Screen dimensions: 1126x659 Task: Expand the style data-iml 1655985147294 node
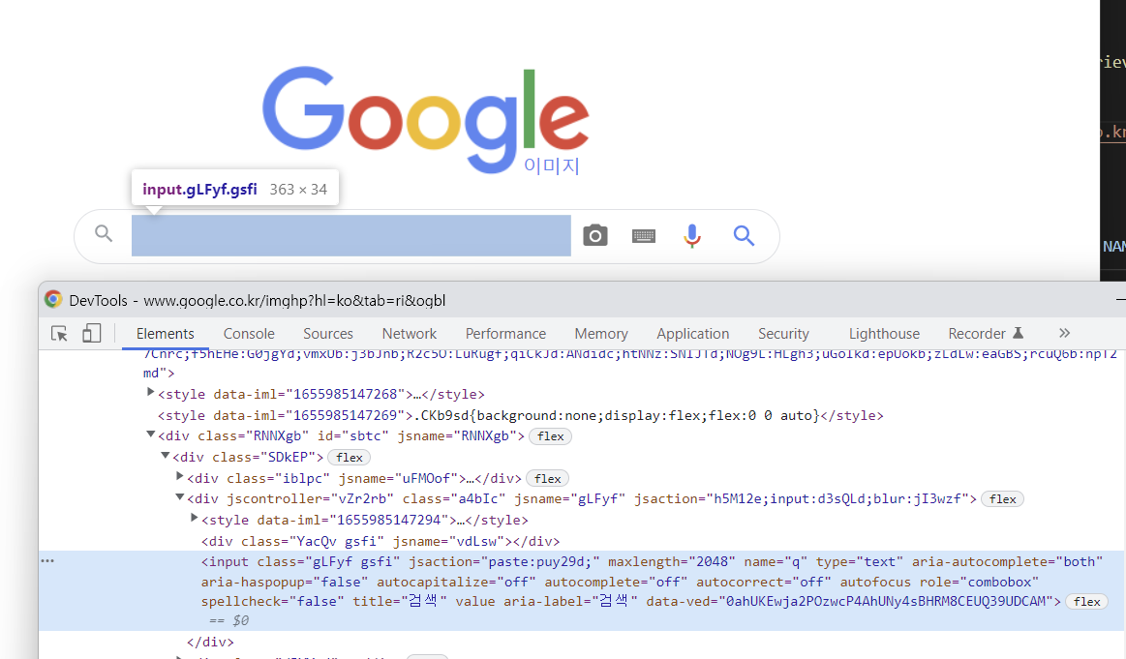pos(194,518)
